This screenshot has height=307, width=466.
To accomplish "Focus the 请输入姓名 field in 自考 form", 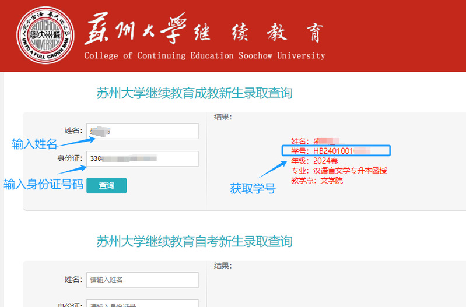I will coord(142,280).
